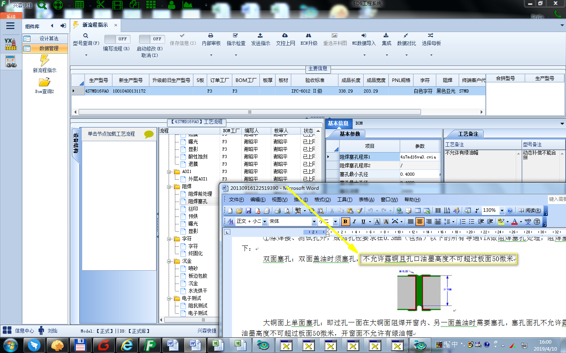Click Format Painter brush in Word

point(359,211)
